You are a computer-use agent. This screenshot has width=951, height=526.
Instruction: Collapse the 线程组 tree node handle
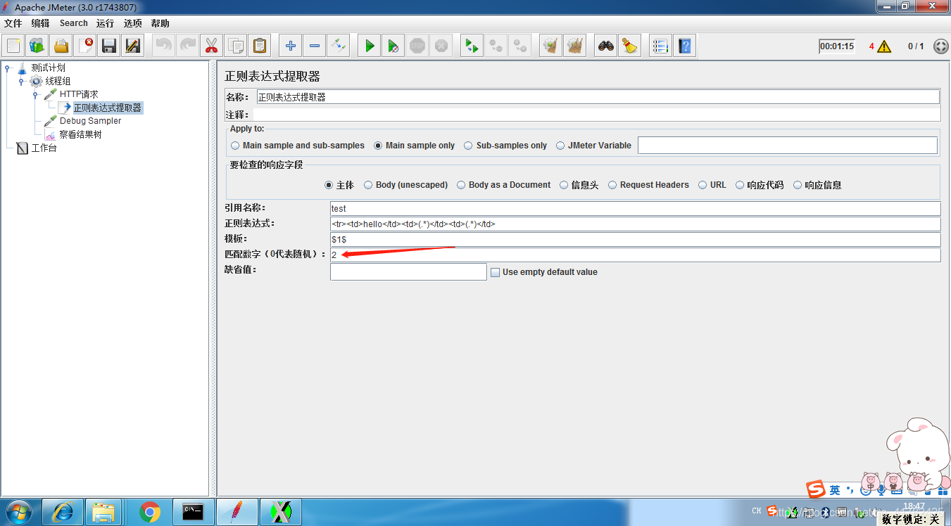point(22,82)
